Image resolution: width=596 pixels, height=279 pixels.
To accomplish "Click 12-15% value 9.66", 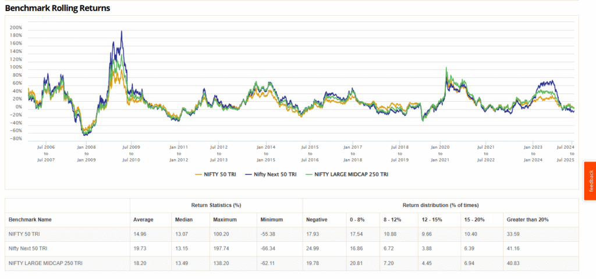I will coord(427,234).
